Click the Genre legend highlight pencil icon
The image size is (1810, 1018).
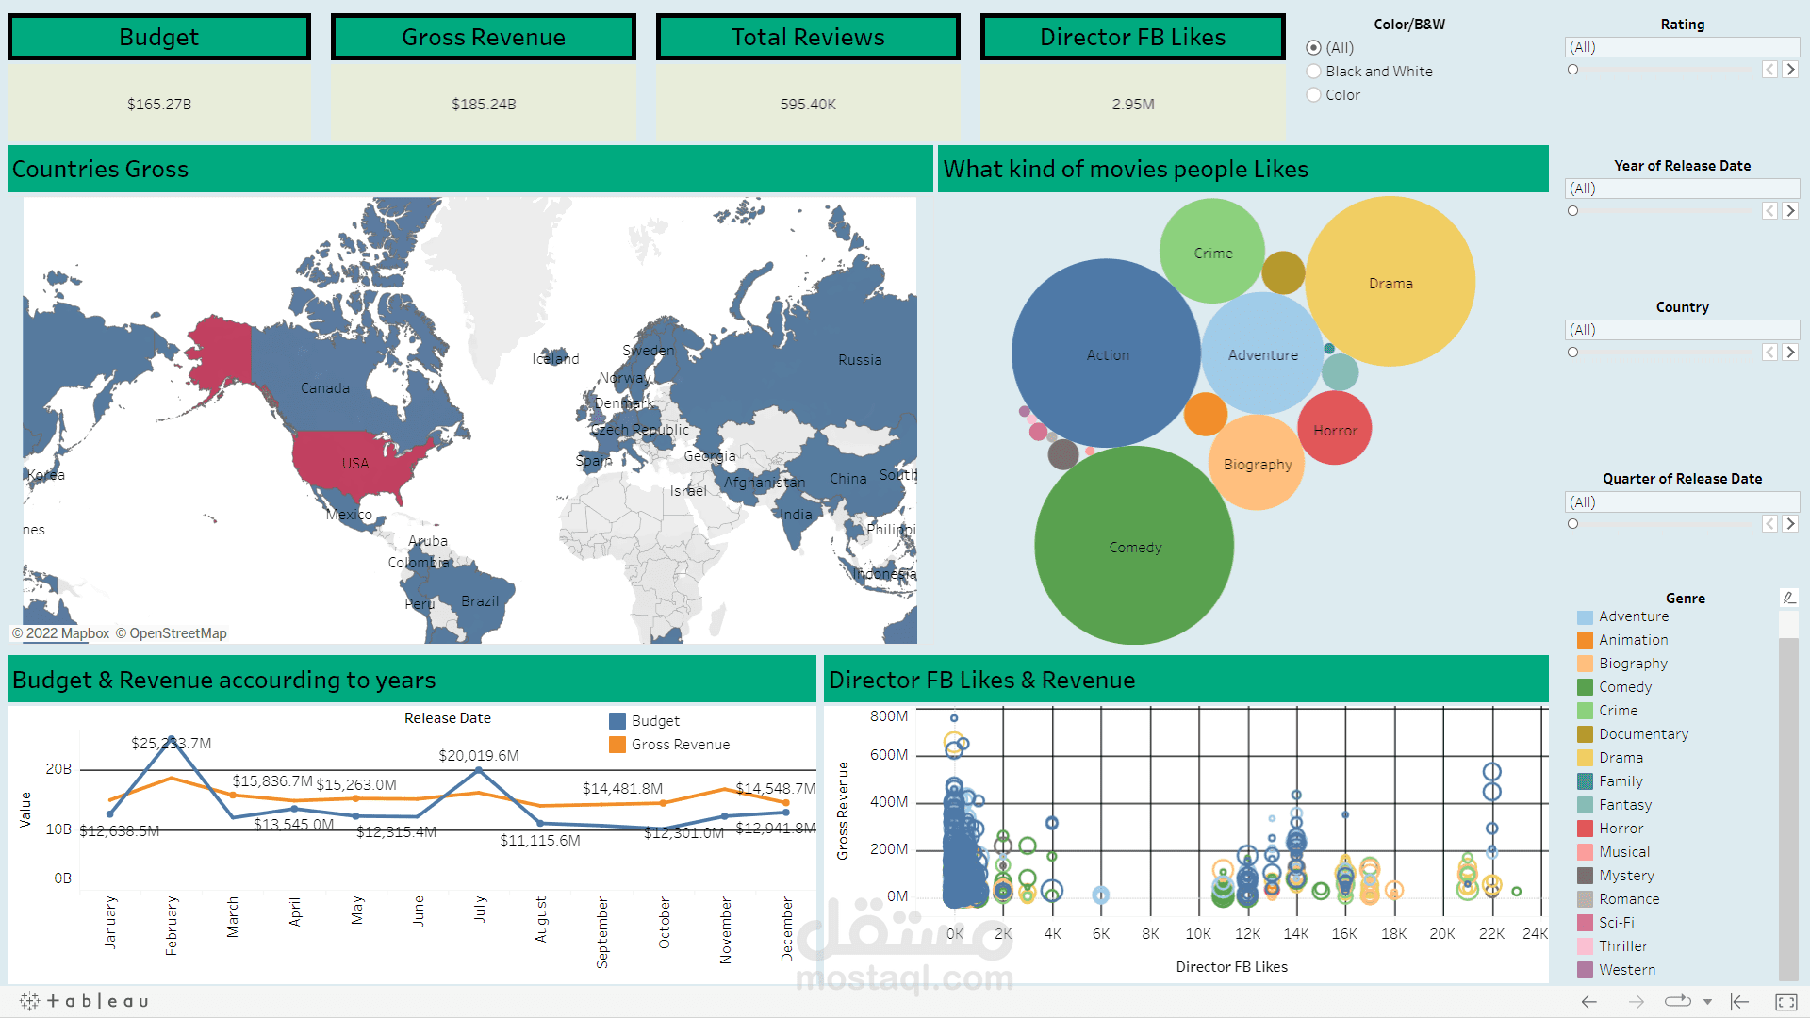pyautogui.click(x=1788, y=598)
